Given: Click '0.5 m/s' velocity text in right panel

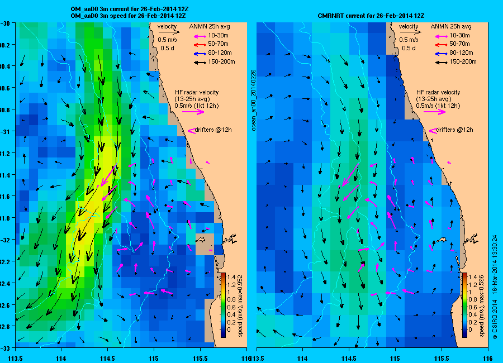Looking at the screenshot, I should pos(409,40).
